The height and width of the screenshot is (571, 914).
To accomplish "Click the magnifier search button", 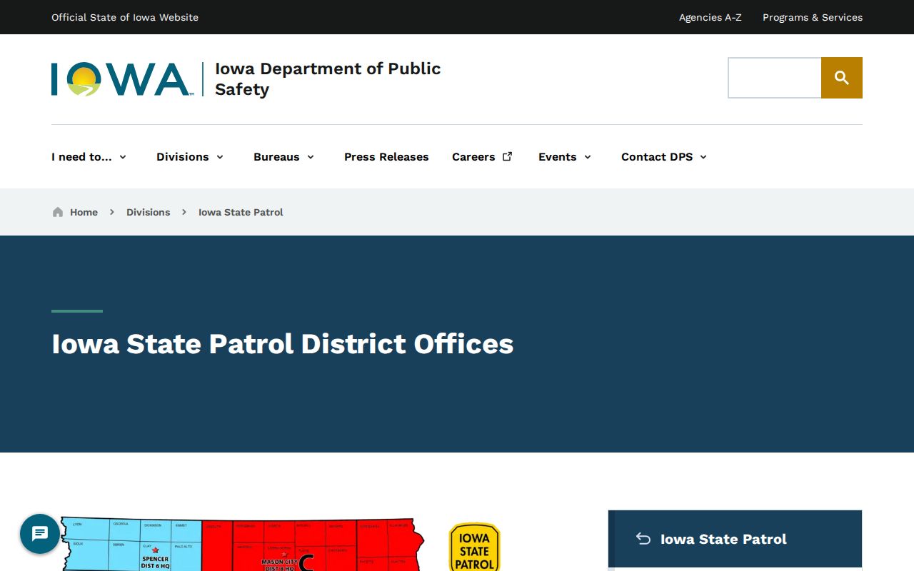I will tap(842, 78).
